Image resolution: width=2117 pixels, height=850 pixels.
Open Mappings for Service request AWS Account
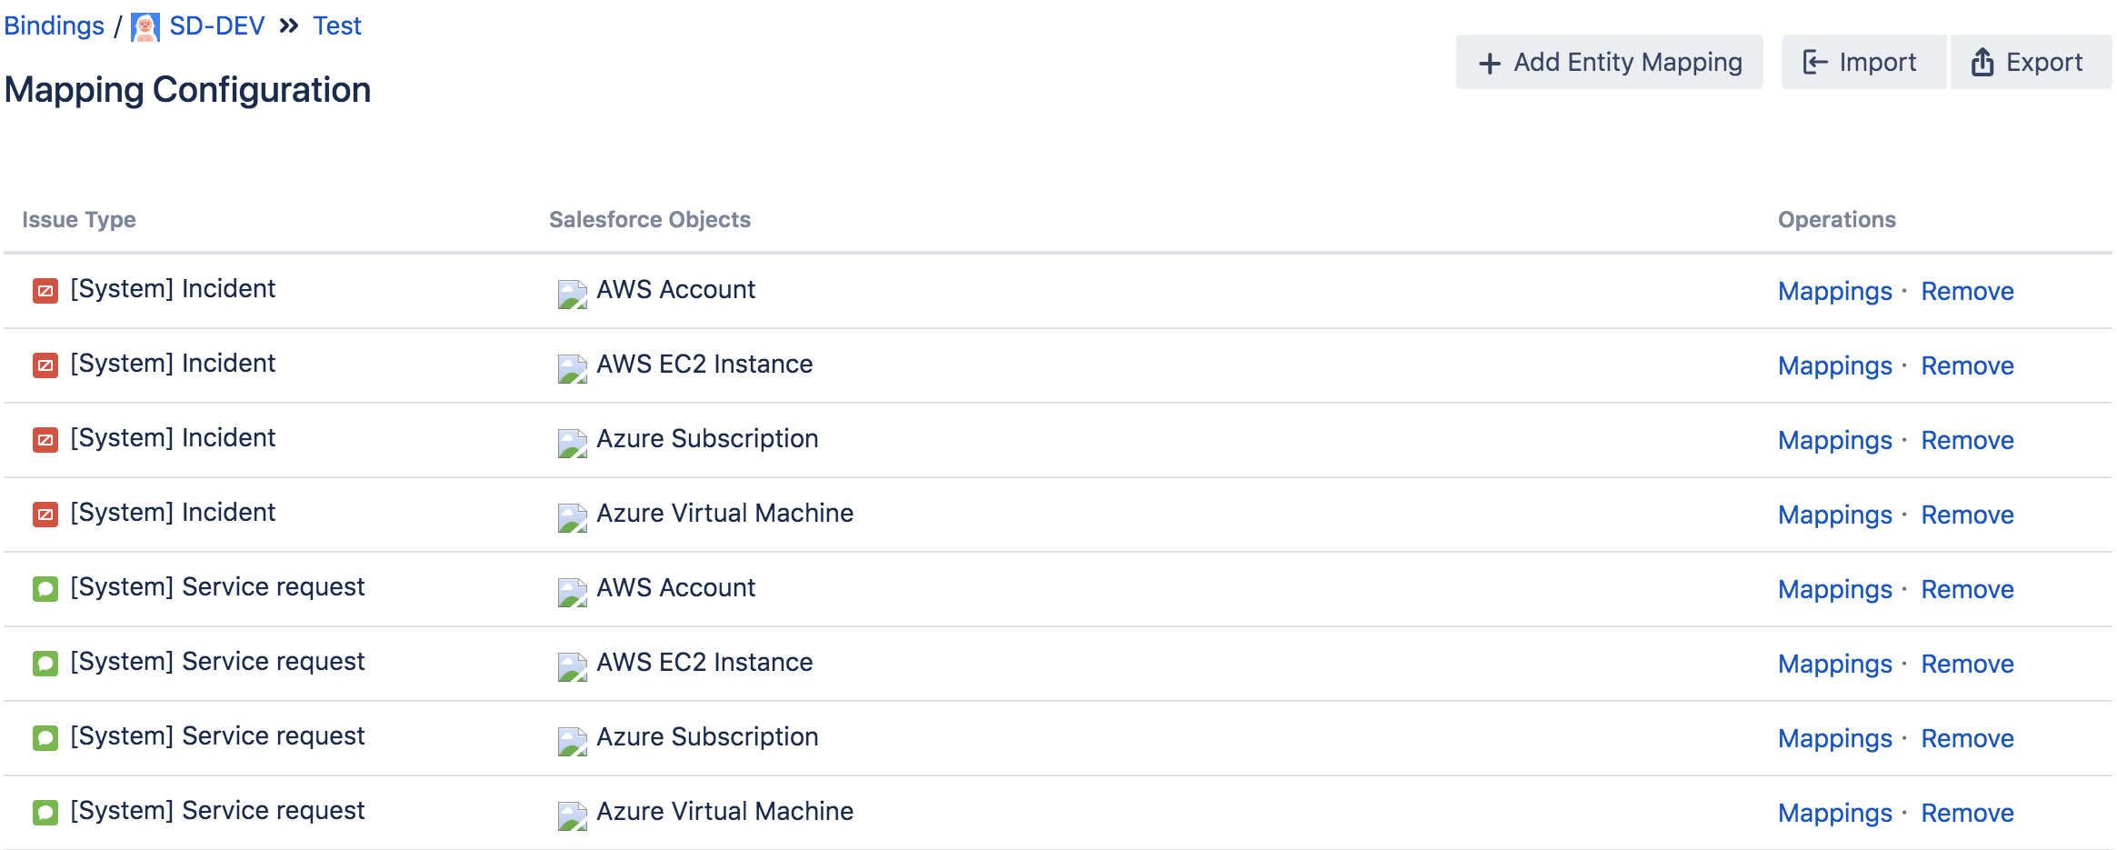[1834, 590]
